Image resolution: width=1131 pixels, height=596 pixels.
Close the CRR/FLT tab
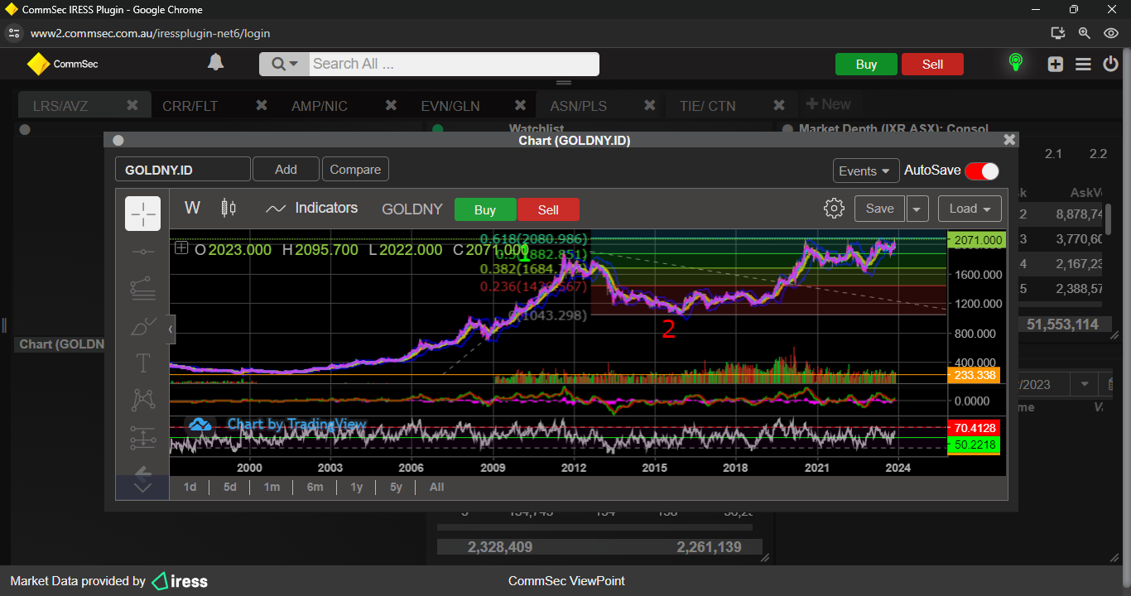click(262, 105)
